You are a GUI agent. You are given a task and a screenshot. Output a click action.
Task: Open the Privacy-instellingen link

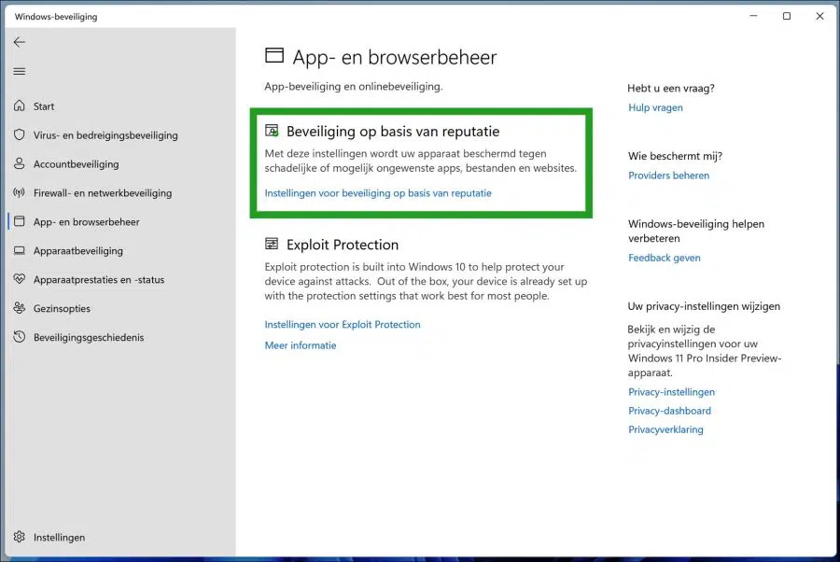(x=671, y=392)
